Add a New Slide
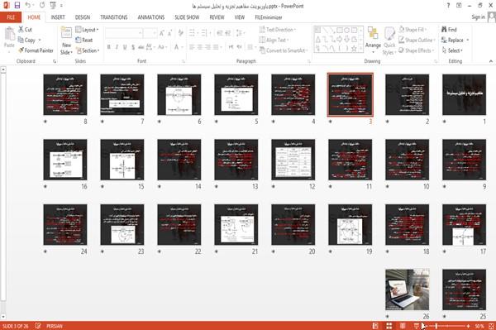The image size is (496, 330). click(66, 41)
